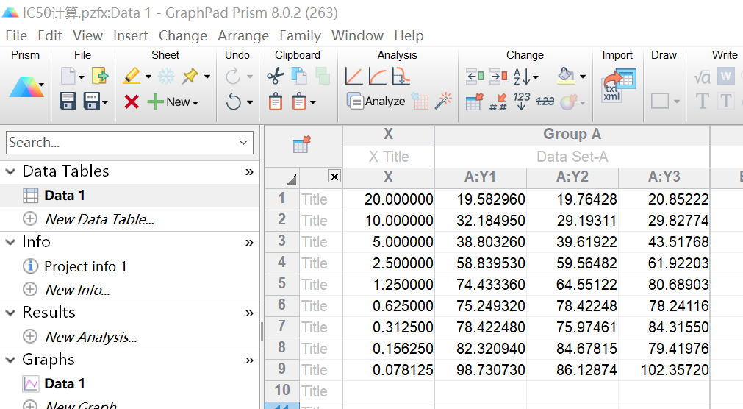
Task: Click the pin sheet icon
Action: (x=190, y=76)
